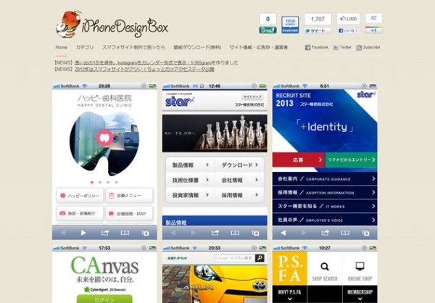The image size is (435, 303).
Task: Click the サイトマップ button on star site
Action: pos(252,97)
